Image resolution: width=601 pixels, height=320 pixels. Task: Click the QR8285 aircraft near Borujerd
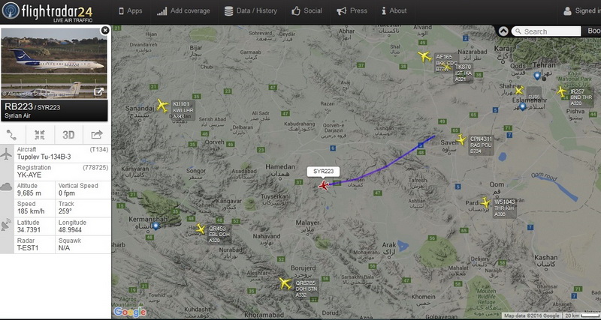[x=285, y=283]
